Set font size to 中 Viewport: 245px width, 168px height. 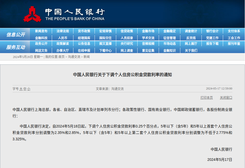tap(25, 89)
